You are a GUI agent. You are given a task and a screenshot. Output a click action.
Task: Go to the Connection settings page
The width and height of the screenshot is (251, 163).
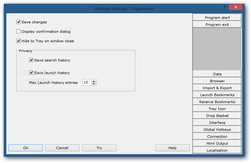pyautogui.click(x=217, y=137)
